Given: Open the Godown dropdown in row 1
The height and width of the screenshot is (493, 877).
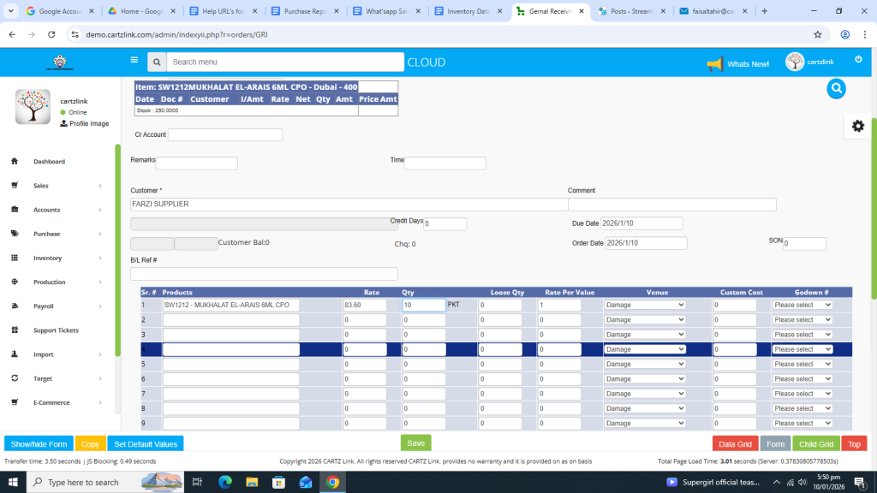Looking at the screenshot, I should coord(802,305).
